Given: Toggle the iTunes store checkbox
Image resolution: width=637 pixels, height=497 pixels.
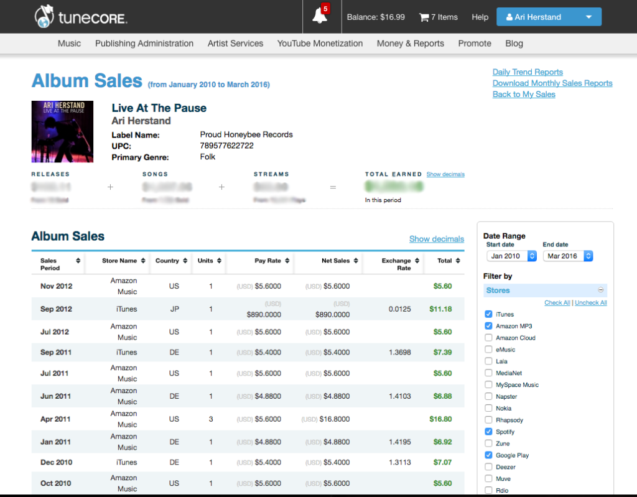Looking at the screenshot, I should (488, 314).
